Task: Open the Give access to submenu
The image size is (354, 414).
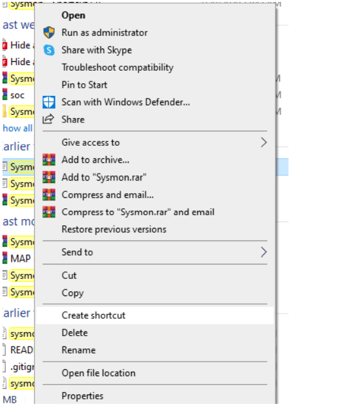Action: click(155, 143)
